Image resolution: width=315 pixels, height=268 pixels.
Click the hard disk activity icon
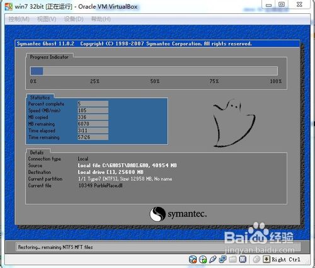click(x=193, y=259)
